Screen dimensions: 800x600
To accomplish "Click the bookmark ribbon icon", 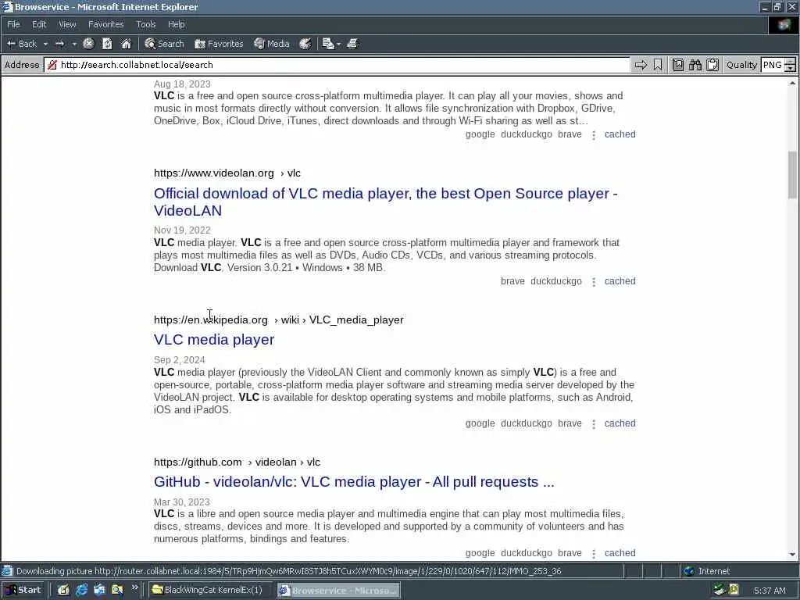I will (x=658, y=65).
